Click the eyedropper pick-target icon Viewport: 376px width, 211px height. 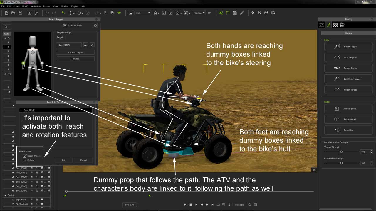[92, 45]
